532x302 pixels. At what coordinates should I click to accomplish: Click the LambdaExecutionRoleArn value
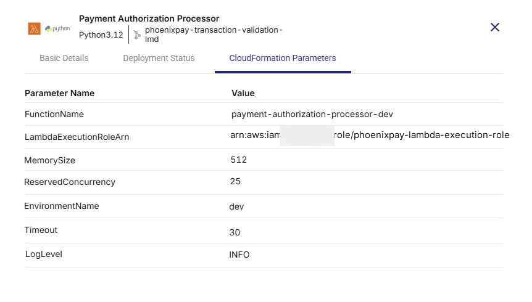[x=369, y=135]
